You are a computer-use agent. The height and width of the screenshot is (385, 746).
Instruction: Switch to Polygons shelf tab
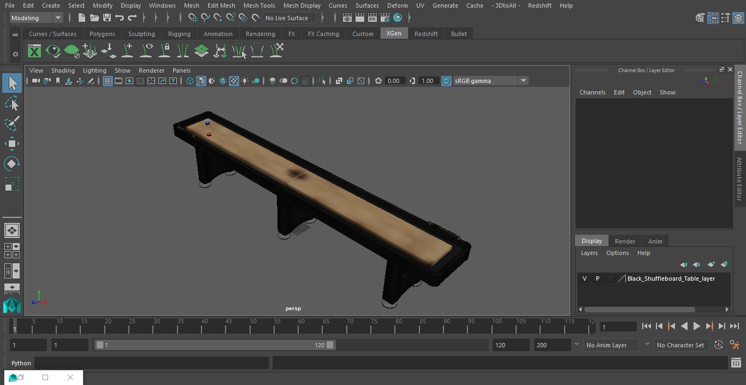tap(102, 34)
